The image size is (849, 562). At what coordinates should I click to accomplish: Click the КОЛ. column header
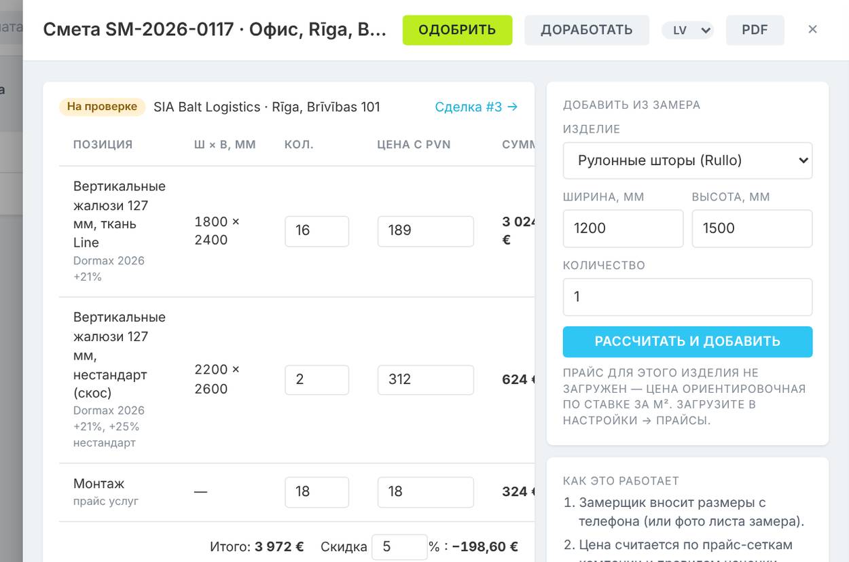(x=299, y=144)
